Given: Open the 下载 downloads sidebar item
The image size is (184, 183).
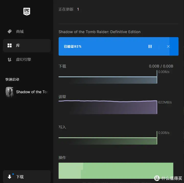Looking at the screenshot, I should pyautogui.click(x=27, y=177).
